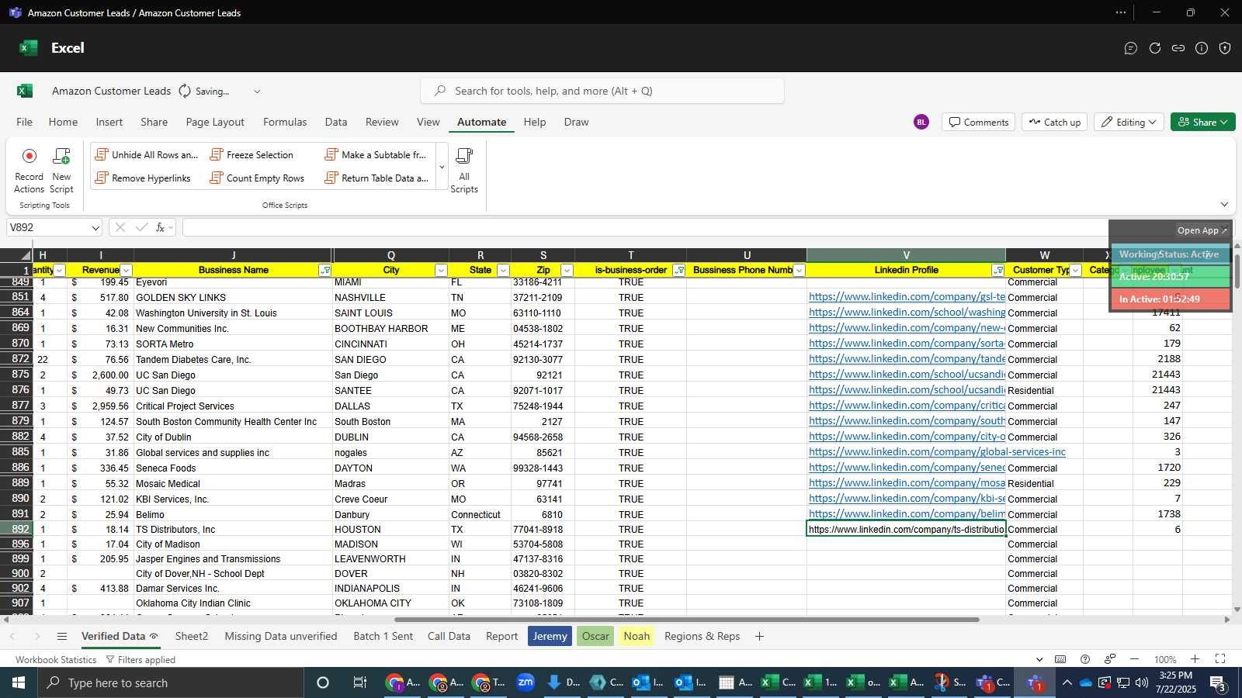Open the Seneca Foods LinkedIn link
Viewport: 1242px width, 698px height.
click(907, 468)
